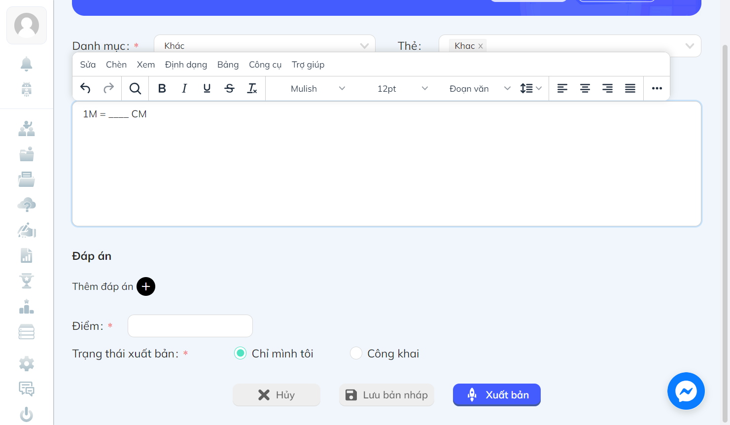Open the line height dropdown
730x425 pixels.
(x=531, y=88)
